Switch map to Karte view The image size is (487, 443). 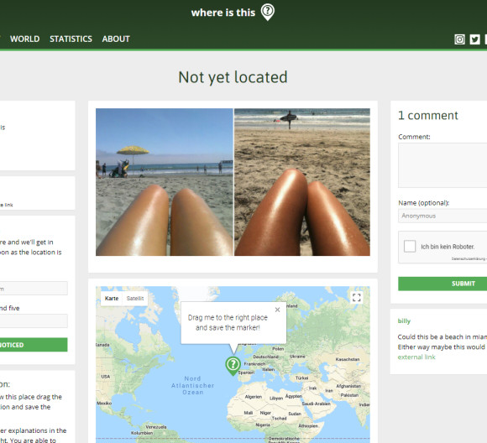112,299
